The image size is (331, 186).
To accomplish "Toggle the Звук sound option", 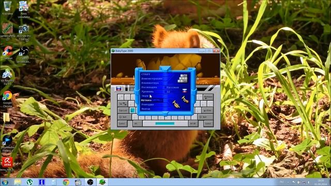I will pos(145,96).
